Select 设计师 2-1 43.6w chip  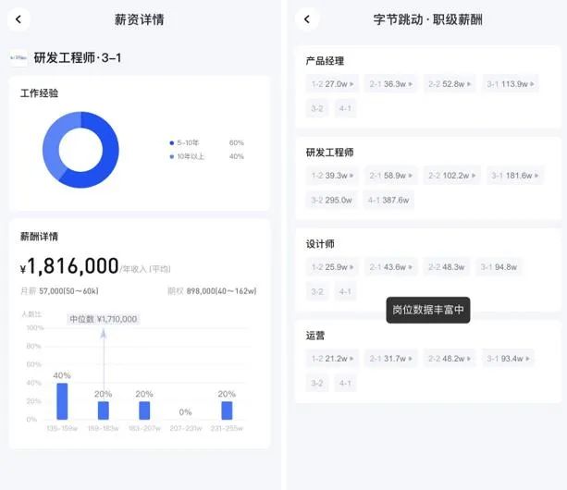coord(390,267)
